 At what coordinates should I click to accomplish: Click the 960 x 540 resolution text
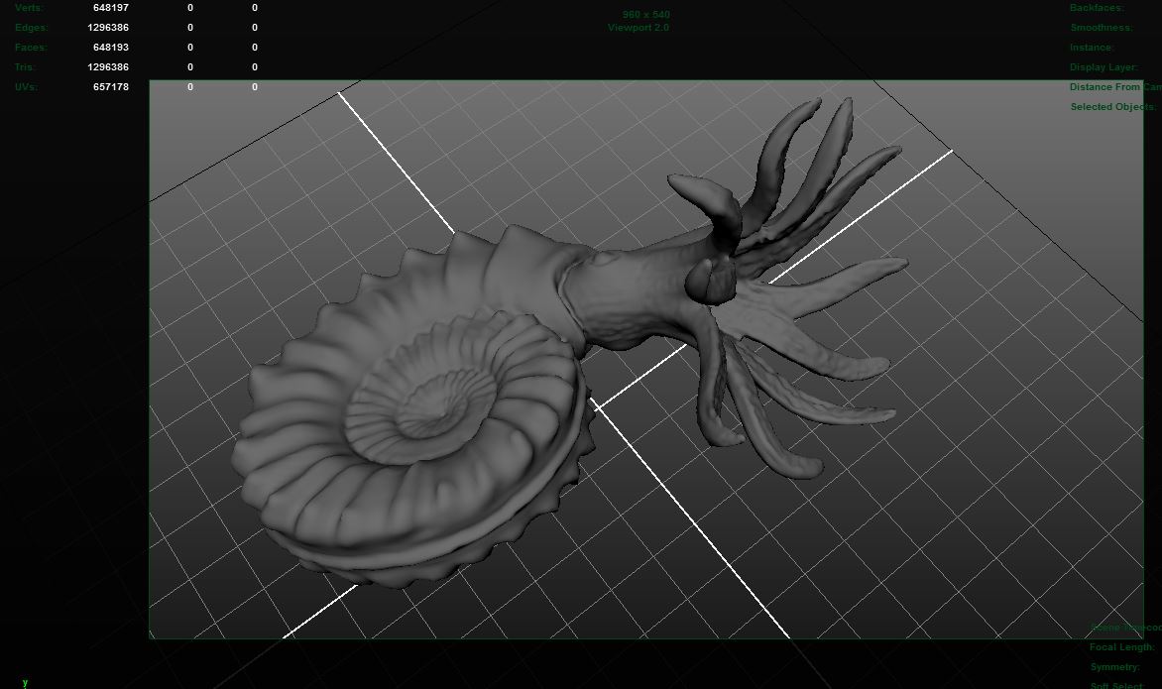click(x=646, y=15)
